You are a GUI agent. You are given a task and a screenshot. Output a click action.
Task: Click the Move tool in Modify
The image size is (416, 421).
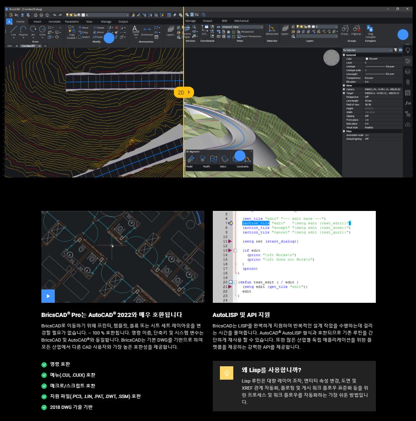83,28
